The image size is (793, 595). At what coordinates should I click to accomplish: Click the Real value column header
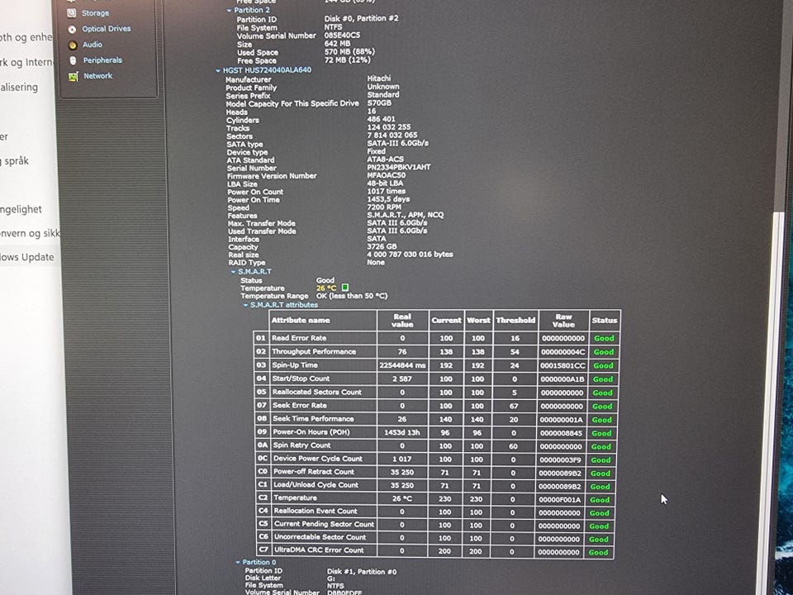[402, 321]
